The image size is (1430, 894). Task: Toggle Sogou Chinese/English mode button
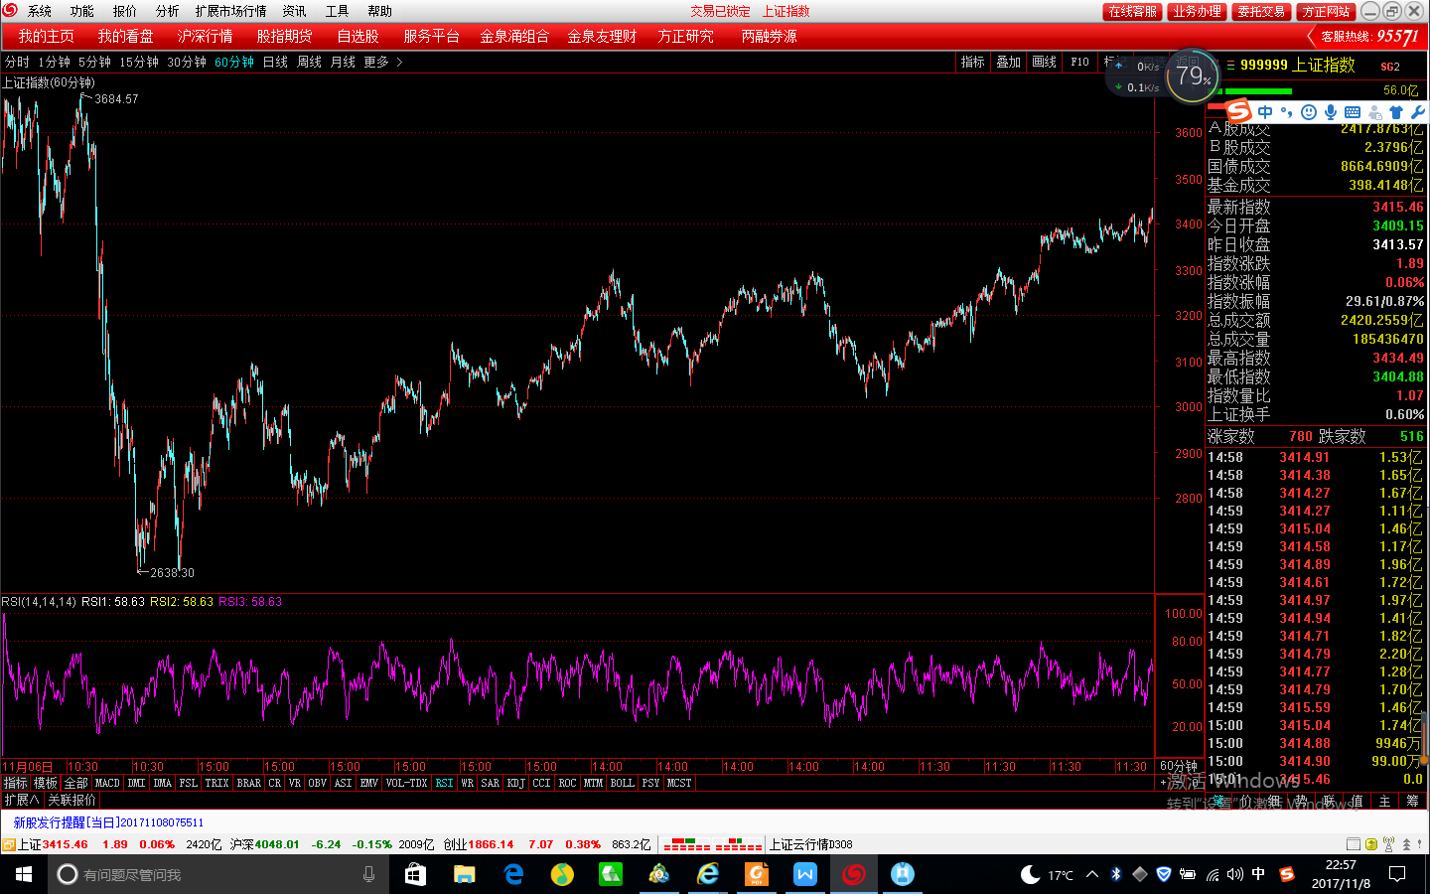coord(1265,112)
